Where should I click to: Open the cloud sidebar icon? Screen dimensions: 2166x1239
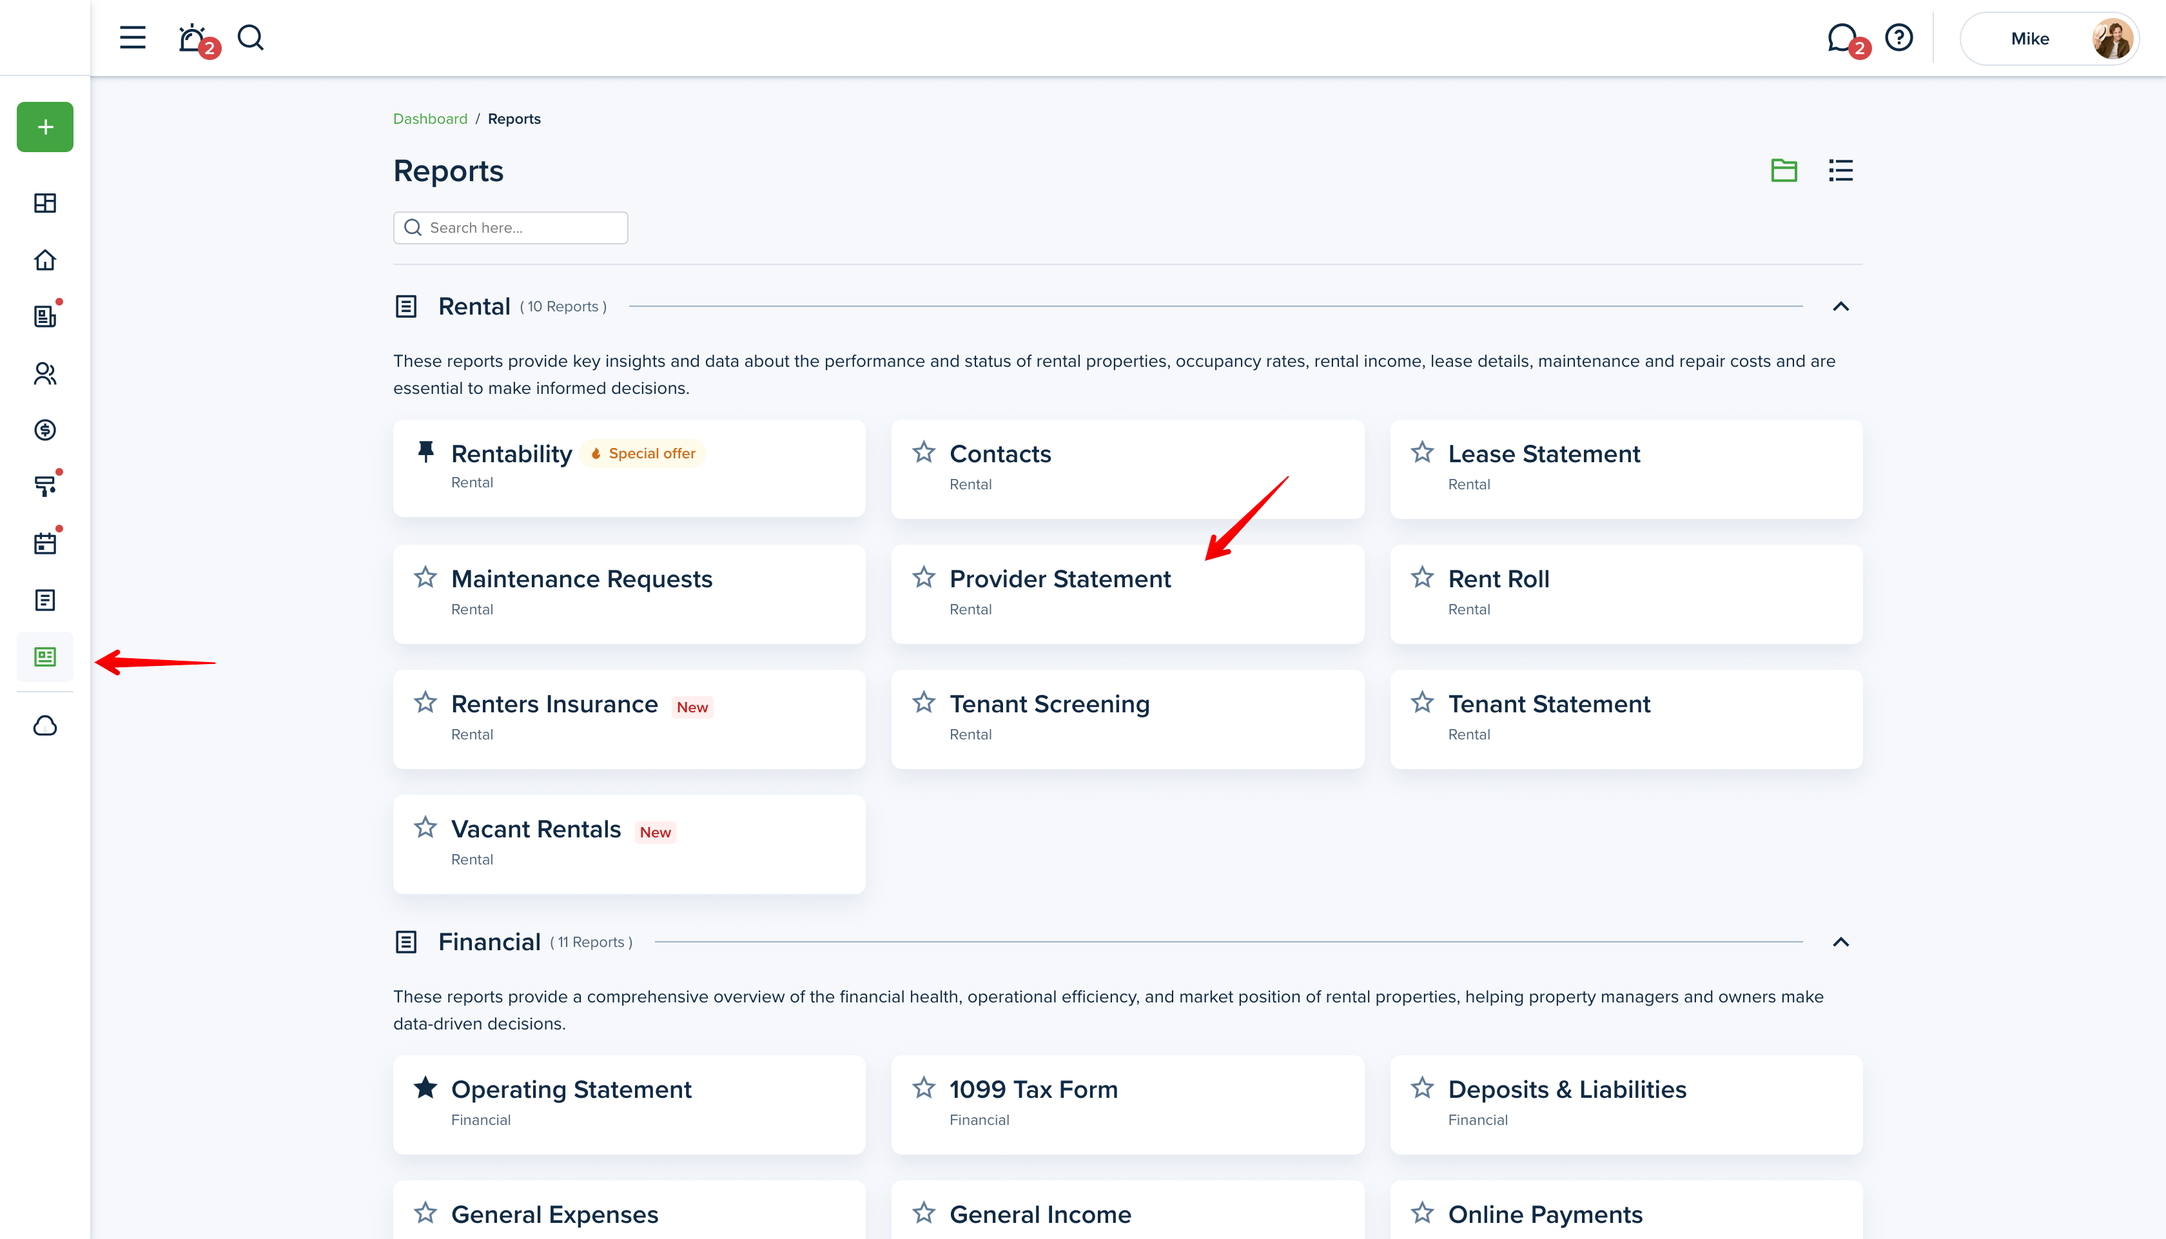coord(45,726)
